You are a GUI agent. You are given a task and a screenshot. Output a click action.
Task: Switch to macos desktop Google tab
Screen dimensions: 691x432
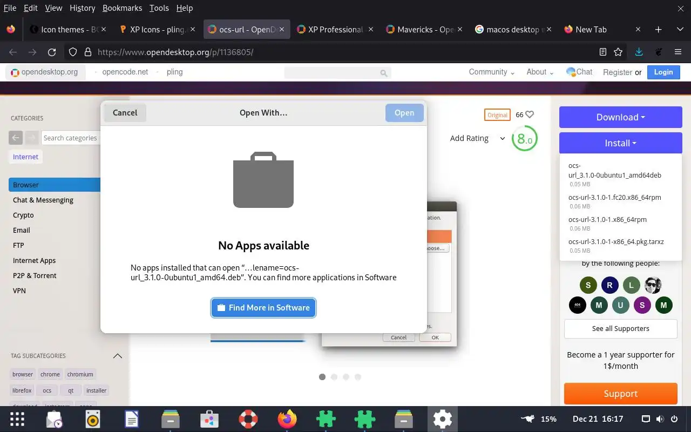pyautogui.click(x=513, y=30)
